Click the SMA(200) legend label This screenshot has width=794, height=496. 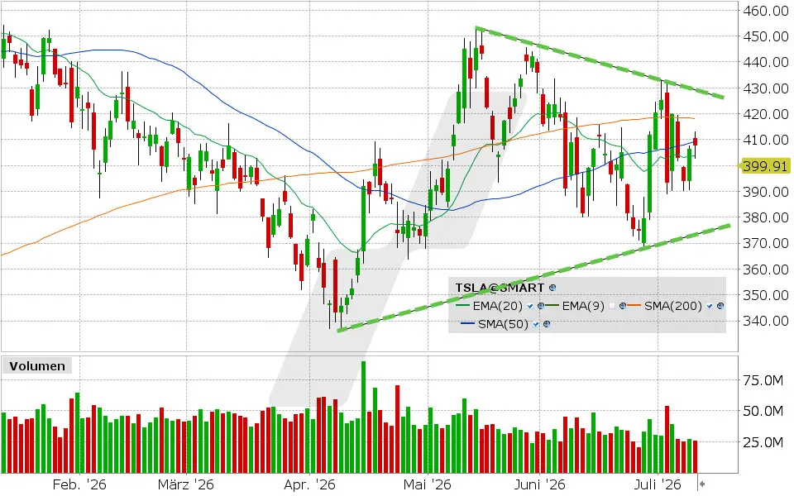pyautogui.click(x=673, y=306)
